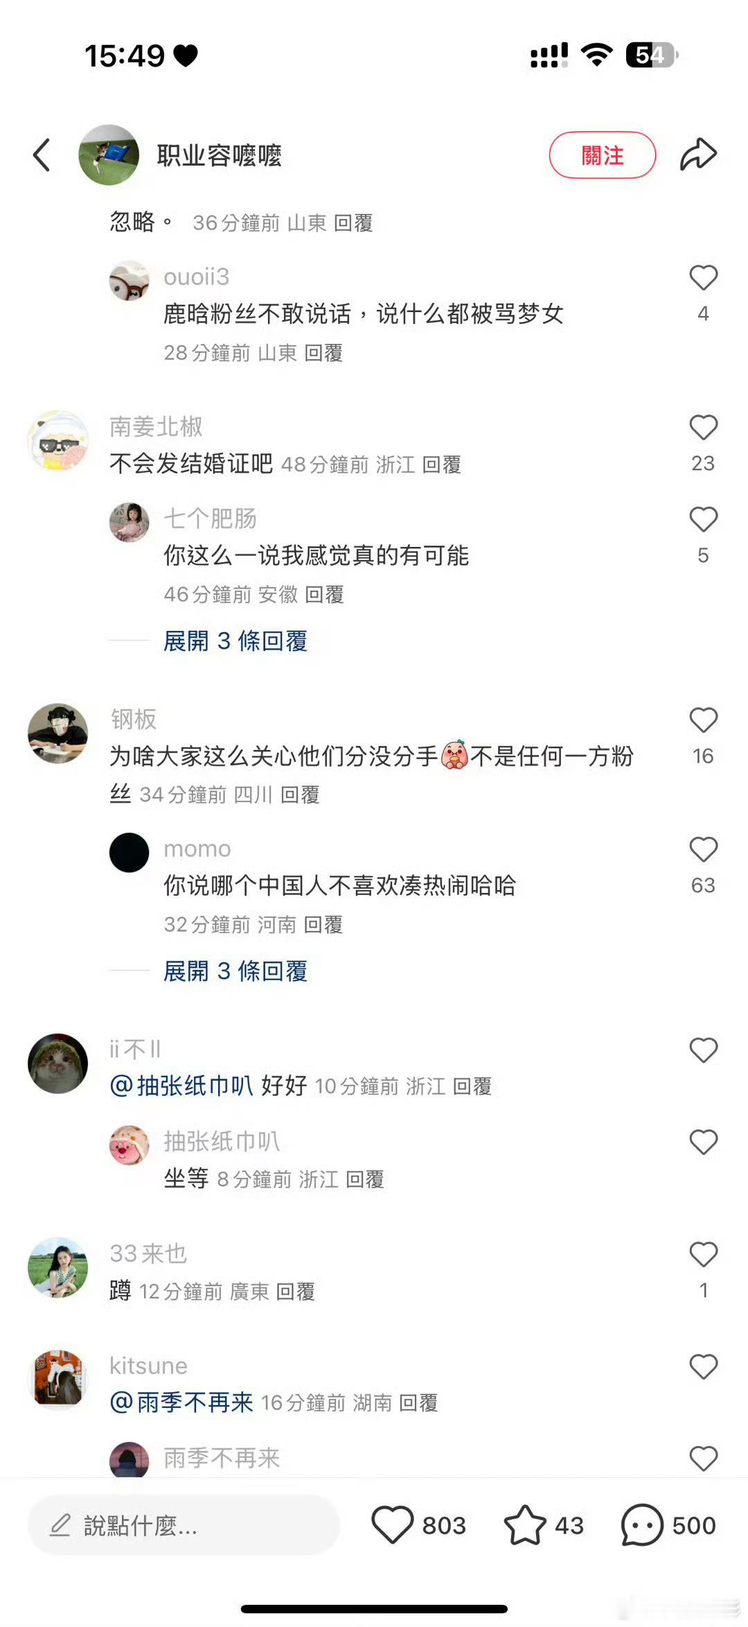
Task: Tap 钢板's profile avatar
Action: tap(58, 733)
